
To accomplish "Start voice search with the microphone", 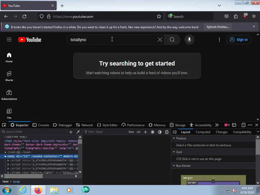I will pos(189,40).
